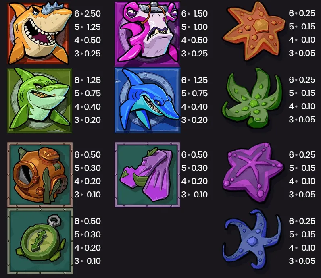
Task: Select the orange starfish's 3 • 0.05 payout
Action: click(302, 53)
